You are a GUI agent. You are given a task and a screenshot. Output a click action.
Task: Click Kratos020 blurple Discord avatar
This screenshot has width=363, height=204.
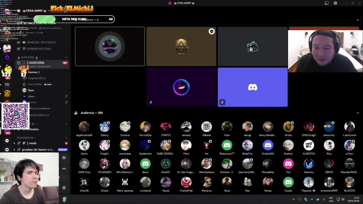pos(268,145)
